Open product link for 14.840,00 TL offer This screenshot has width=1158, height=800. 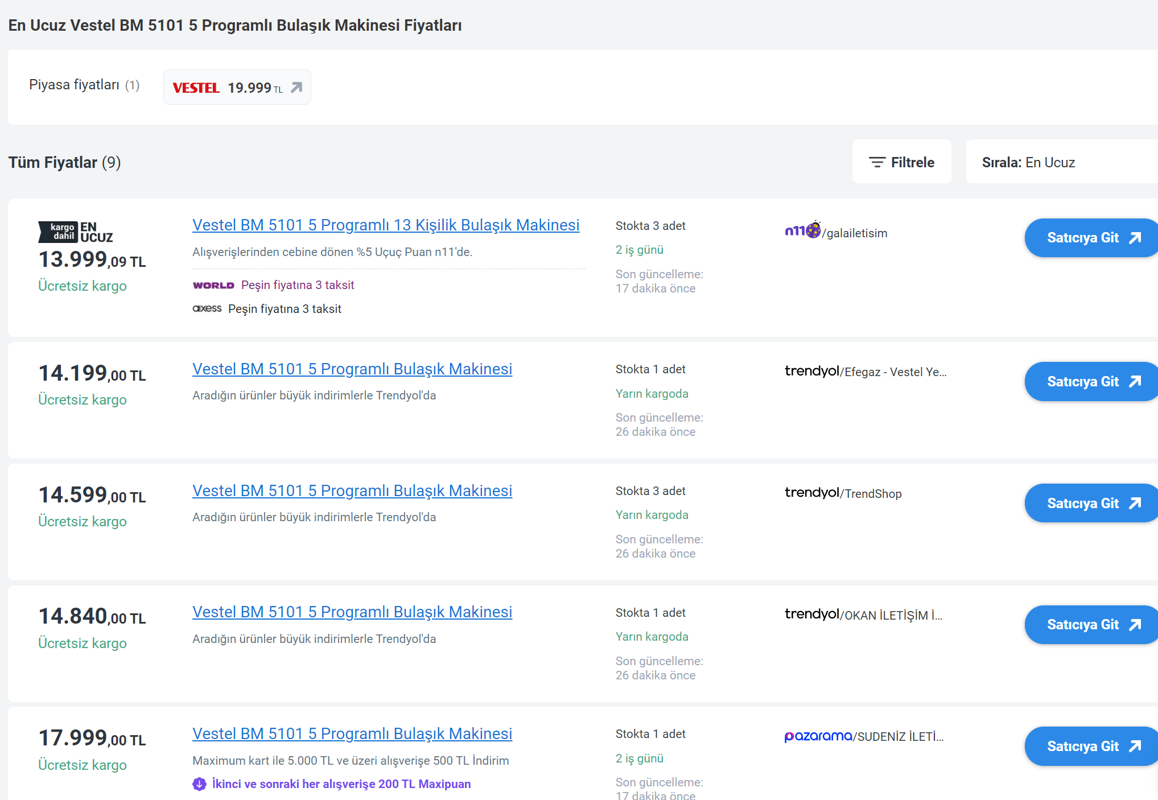pos(352,612)
